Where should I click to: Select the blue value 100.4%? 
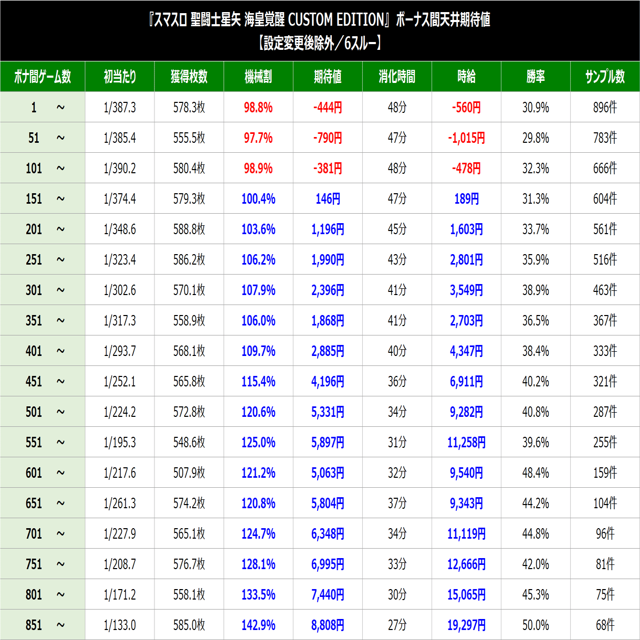click(258, 199)
